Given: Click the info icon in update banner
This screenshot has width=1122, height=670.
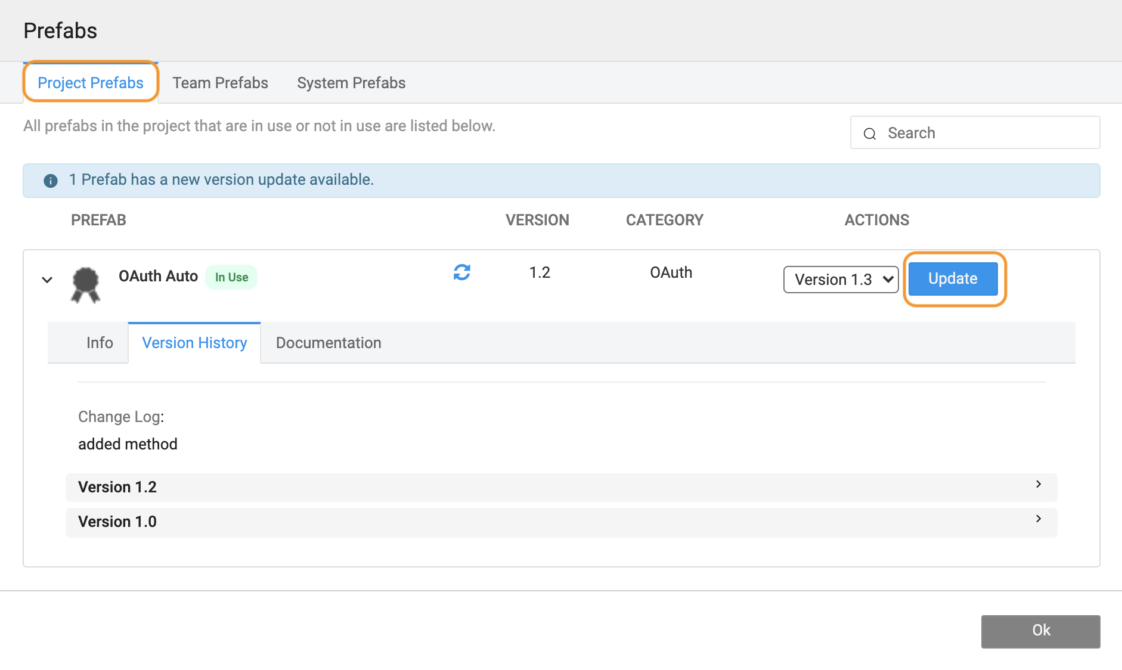Looking at the screenshot, I should [x=51, y=181].
